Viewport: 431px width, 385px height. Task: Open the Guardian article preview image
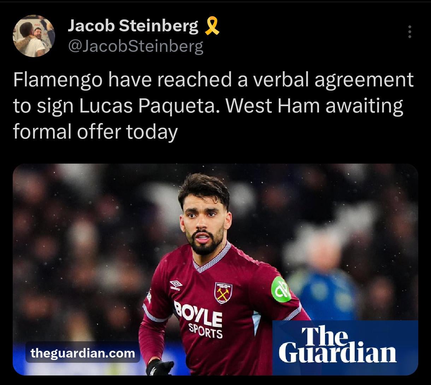(215, 269)
